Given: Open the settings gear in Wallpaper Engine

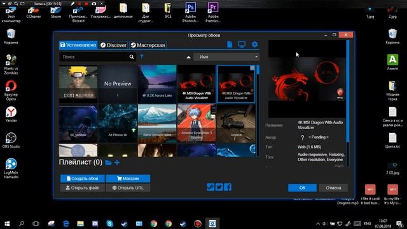Looking at the screenshot, I should (x=254, y=45).
